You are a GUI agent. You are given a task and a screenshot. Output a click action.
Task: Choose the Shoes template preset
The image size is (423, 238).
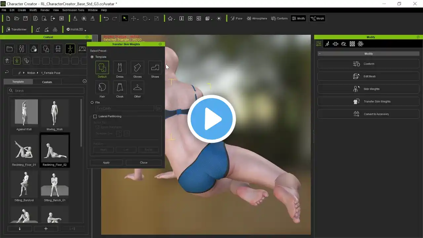pyautogui.click(x=155, y=68)
